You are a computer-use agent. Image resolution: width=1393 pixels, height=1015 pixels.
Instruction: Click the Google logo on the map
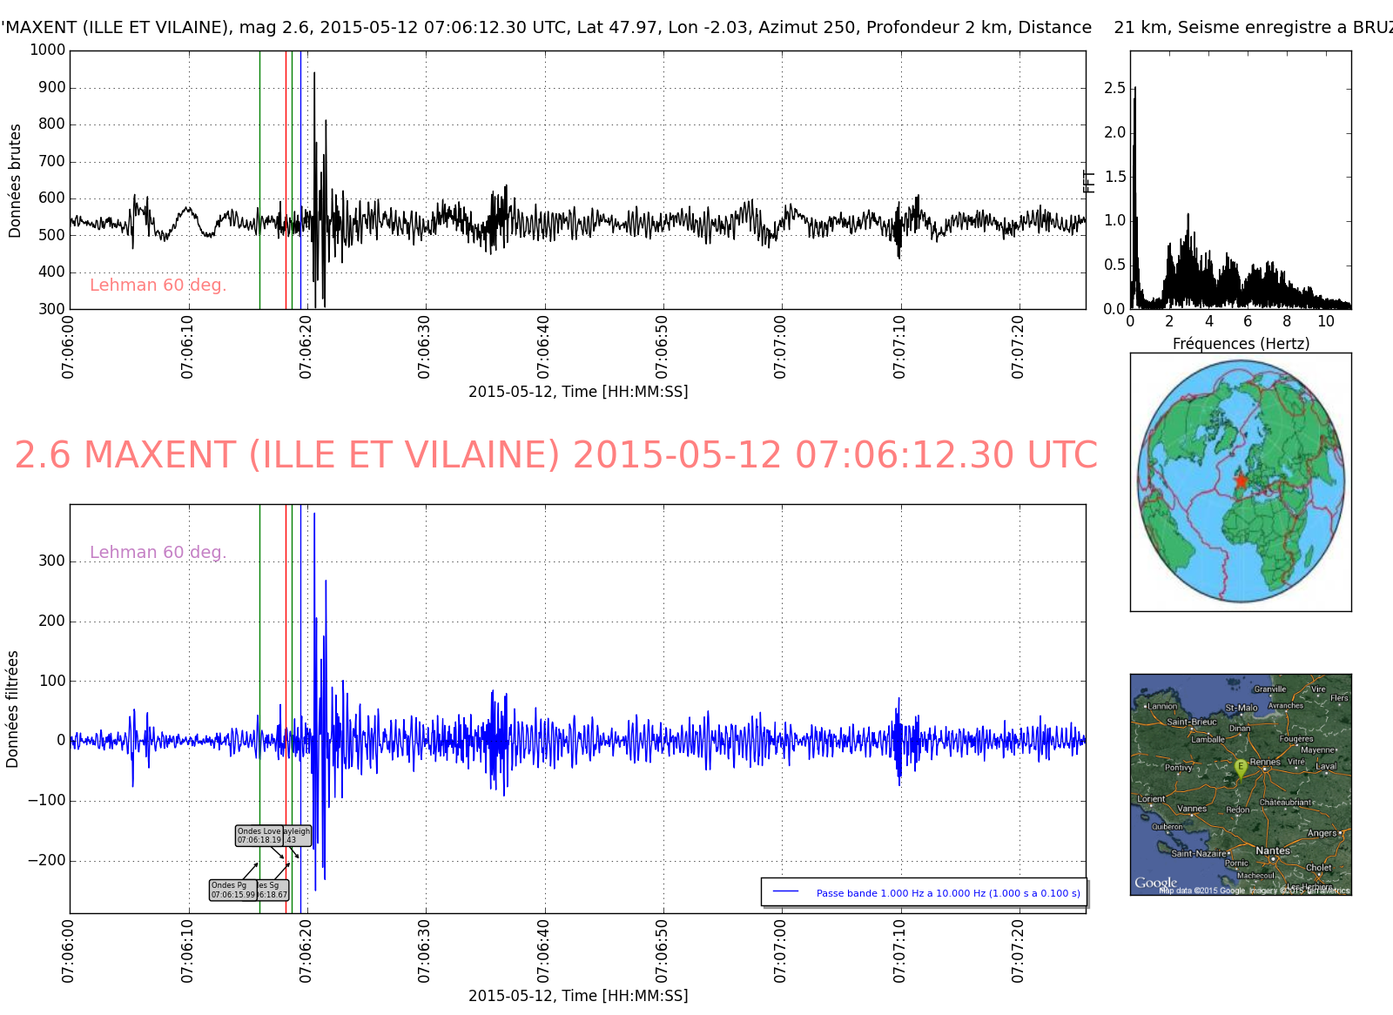click(x=1155, y=883)
